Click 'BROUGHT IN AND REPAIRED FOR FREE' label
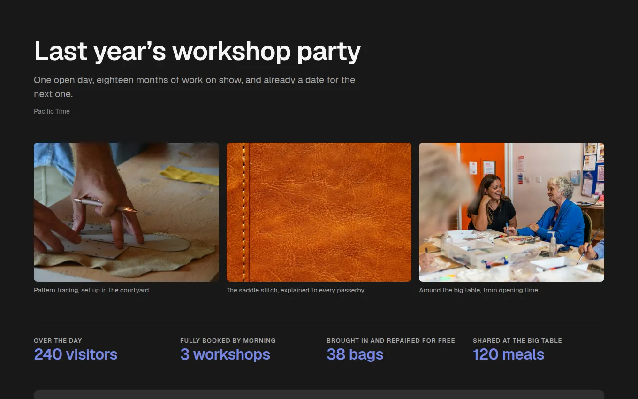The image size is (638, 399). coord(391,340)
